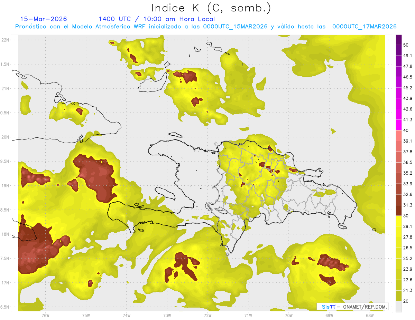Click the "7.5N" latitude label
Screen dimensions: 415x320
tap(5, 259)
